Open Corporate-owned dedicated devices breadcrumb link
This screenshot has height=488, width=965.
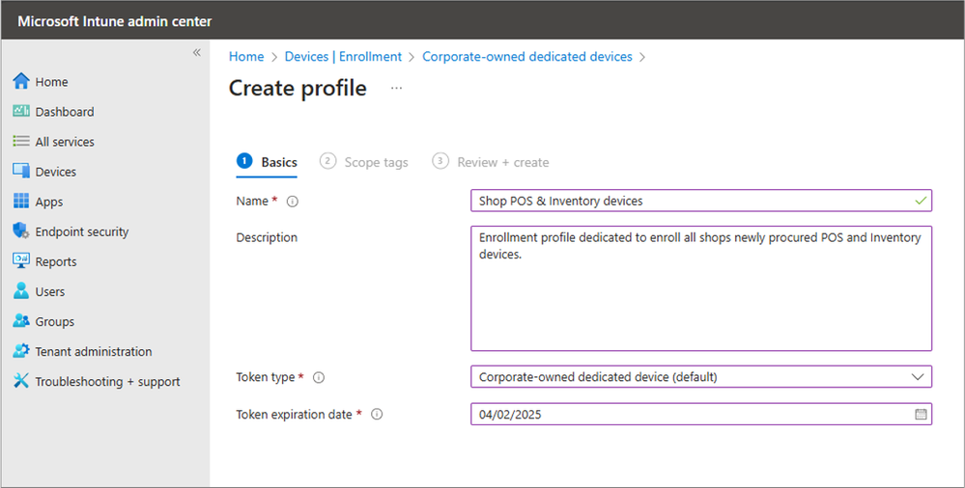527,57
